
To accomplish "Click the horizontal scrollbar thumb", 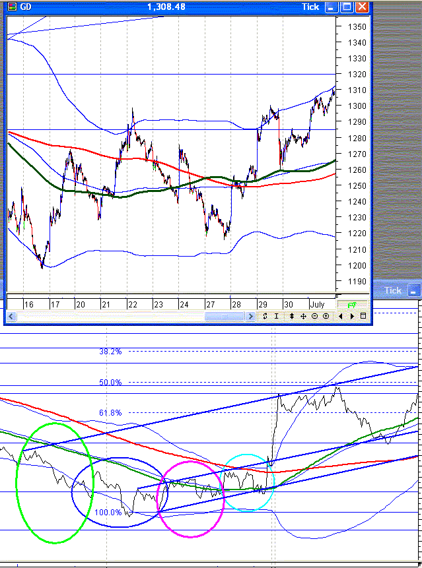I will click(224, 317).
